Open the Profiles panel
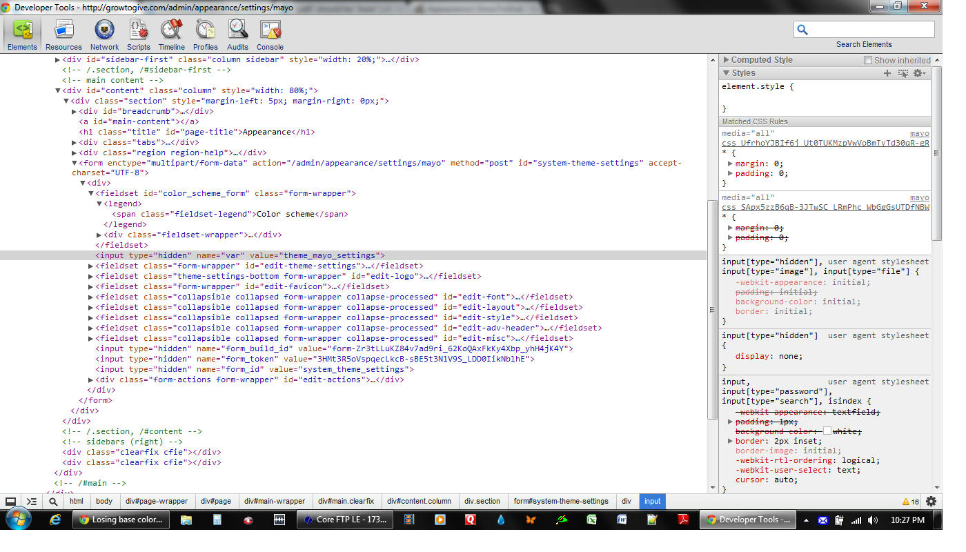966x552 pixels. 205,34
